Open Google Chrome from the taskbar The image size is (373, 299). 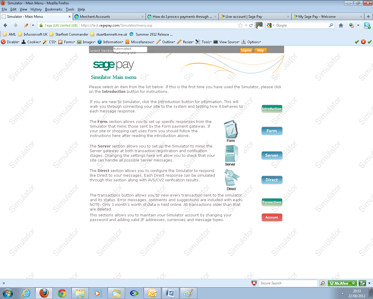point(62,293)
